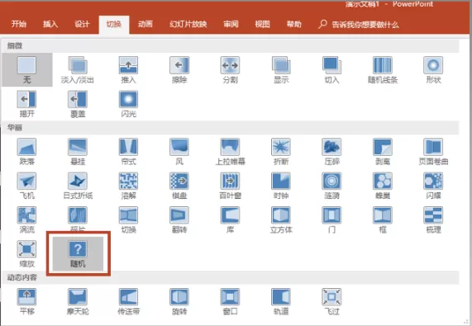Select the 传送带 conveyor transition
The height and width of the screenshot is (326, 472).
click(x=128, y=302)
